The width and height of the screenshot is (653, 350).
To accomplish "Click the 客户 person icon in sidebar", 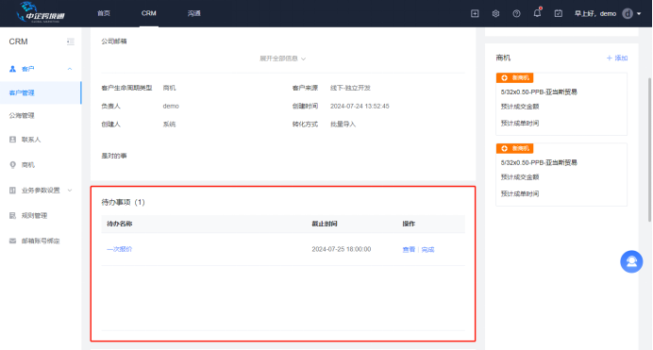I will coord(12,69).
